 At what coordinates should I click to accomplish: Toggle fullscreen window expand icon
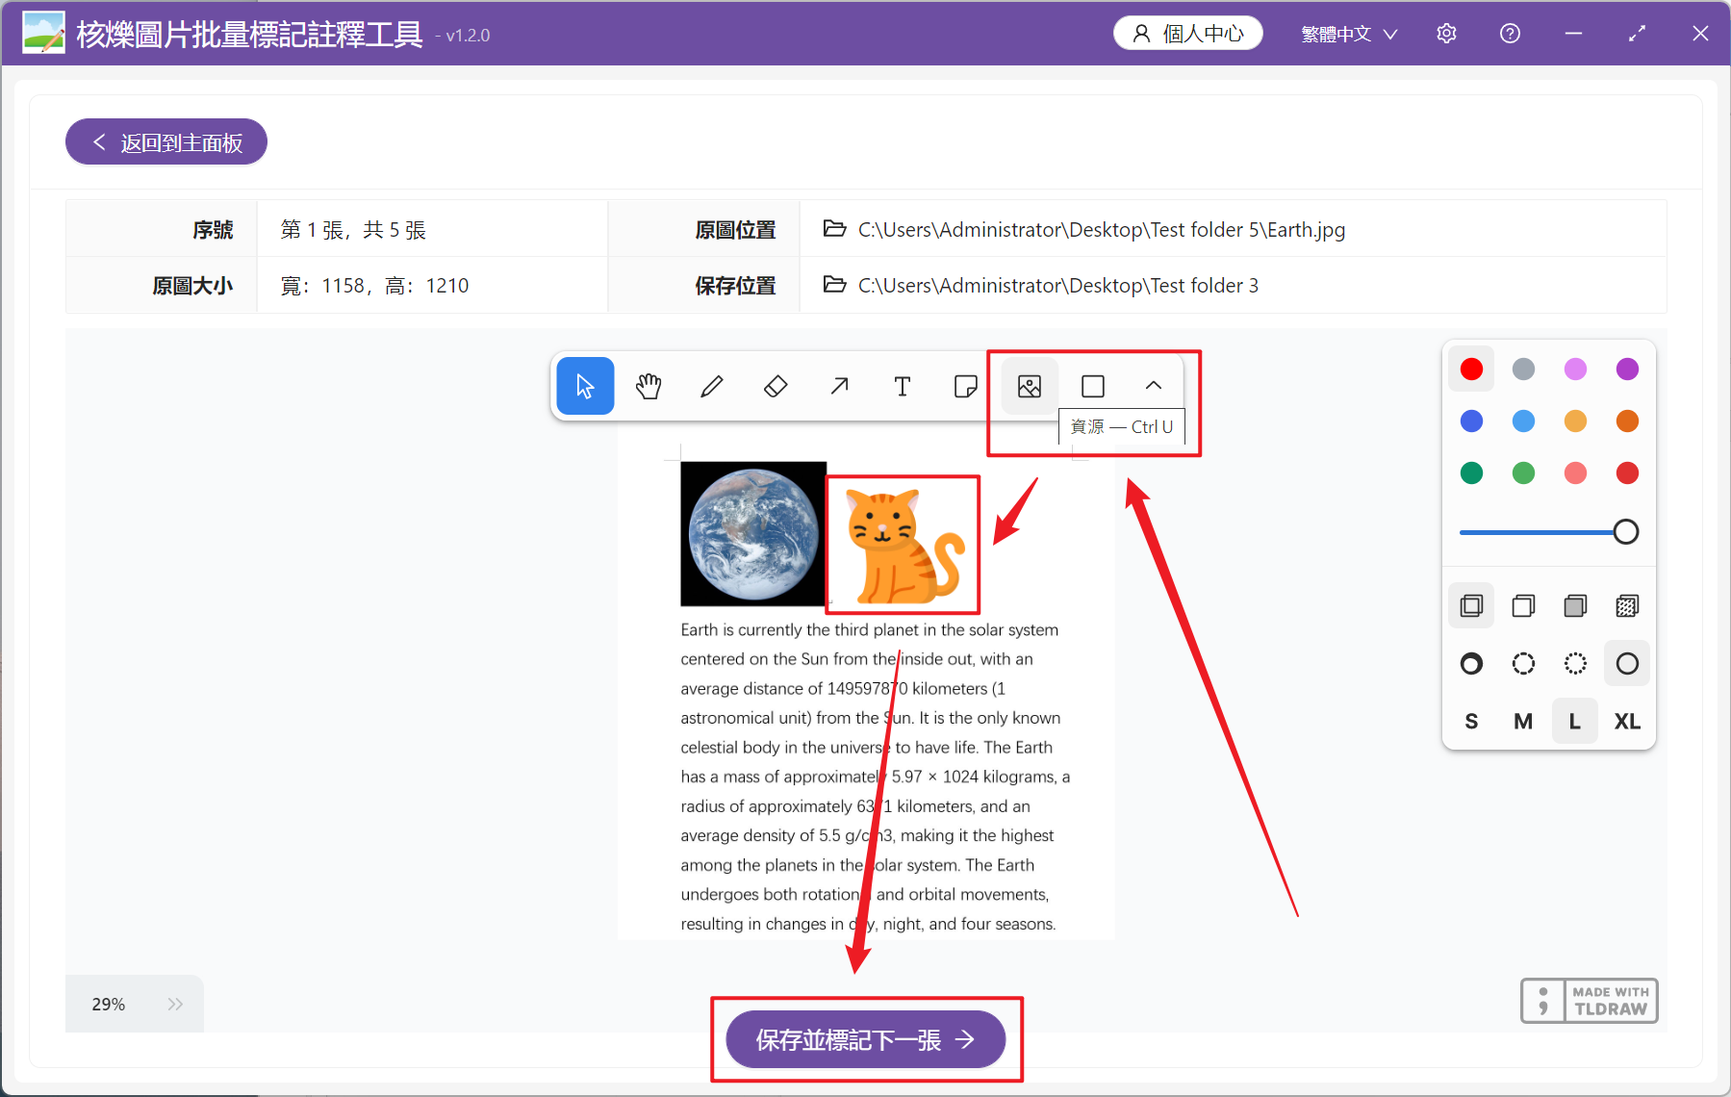(x=1637, y=34)
